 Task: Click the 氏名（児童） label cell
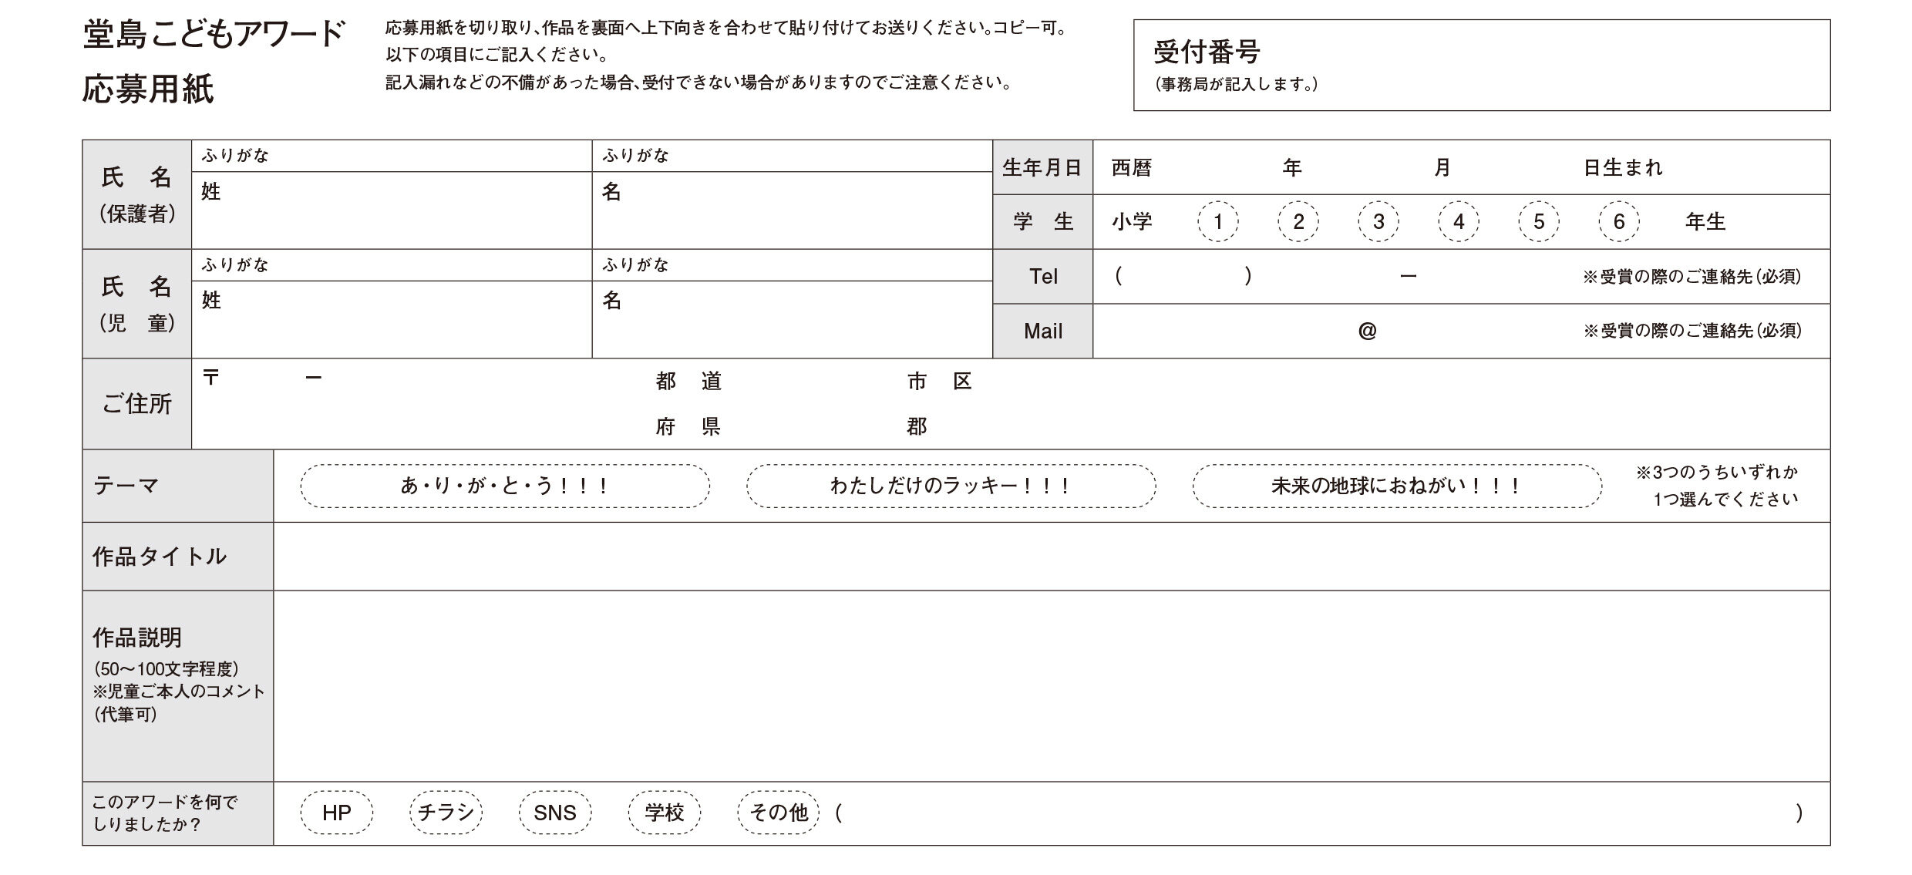(x=137, y=304)
